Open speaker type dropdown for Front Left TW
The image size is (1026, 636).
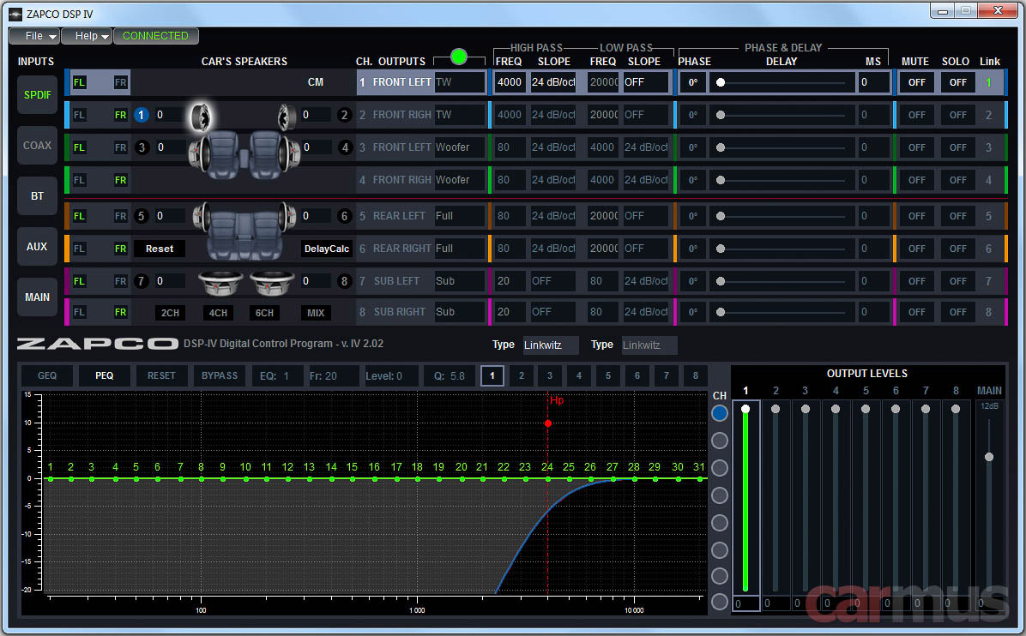[x=460, y=82]
